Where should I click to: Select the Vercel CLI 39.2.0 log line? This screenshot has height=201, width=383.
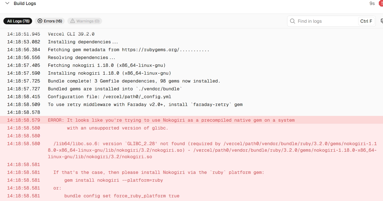[x=191, y=34]
